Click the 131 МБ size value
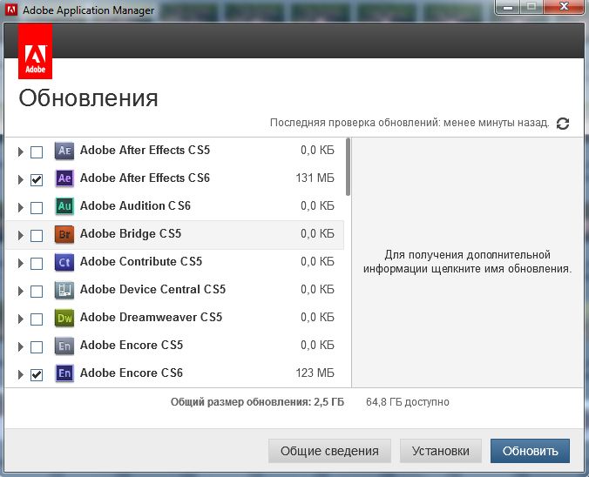This screenshot has height=477, width=589. coord(315,178)
